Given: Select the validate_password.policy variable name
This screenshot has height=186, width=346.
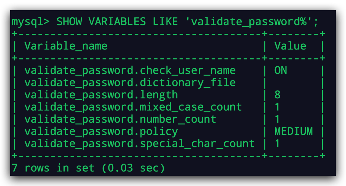Looking at the screenshot, I should click(x=101, y=131).
